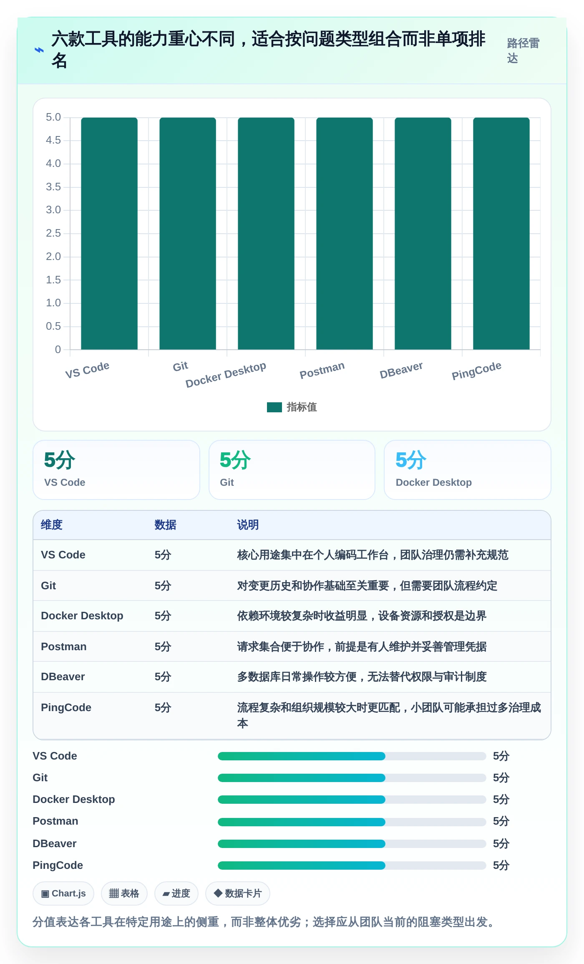Image resolution: width=584 pixels, height=964 pixels.
Task: Click the 2.5 y-axis tick value
Action: (x=53, y=233)
